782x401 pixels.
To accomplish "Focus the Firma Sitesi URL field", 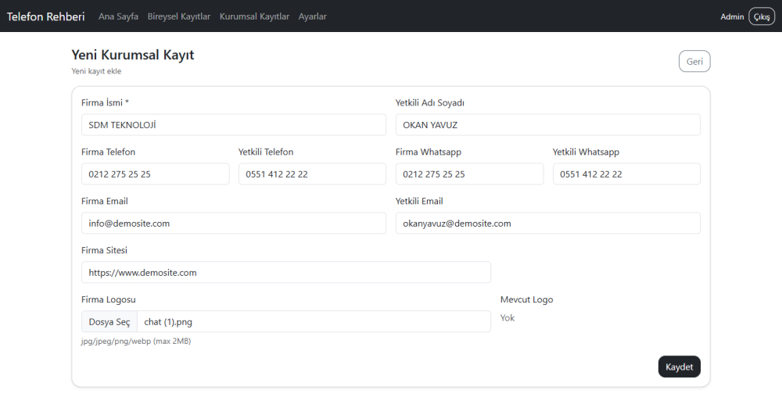I will 285,273.
